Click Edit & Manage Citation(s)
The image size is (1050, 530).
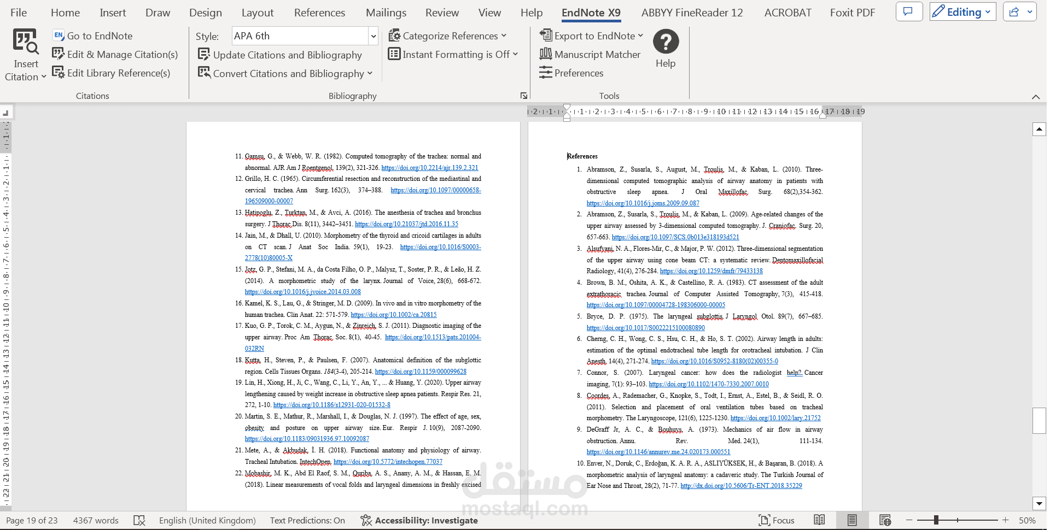pyautogui.click(x=115, y=55)
